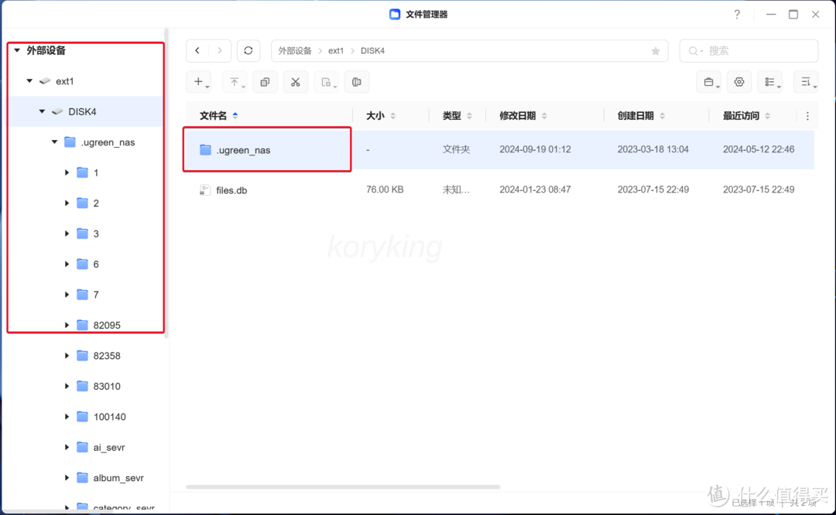Click the back navigation arrow
This screenshot has width=836, height=515.
197,49
